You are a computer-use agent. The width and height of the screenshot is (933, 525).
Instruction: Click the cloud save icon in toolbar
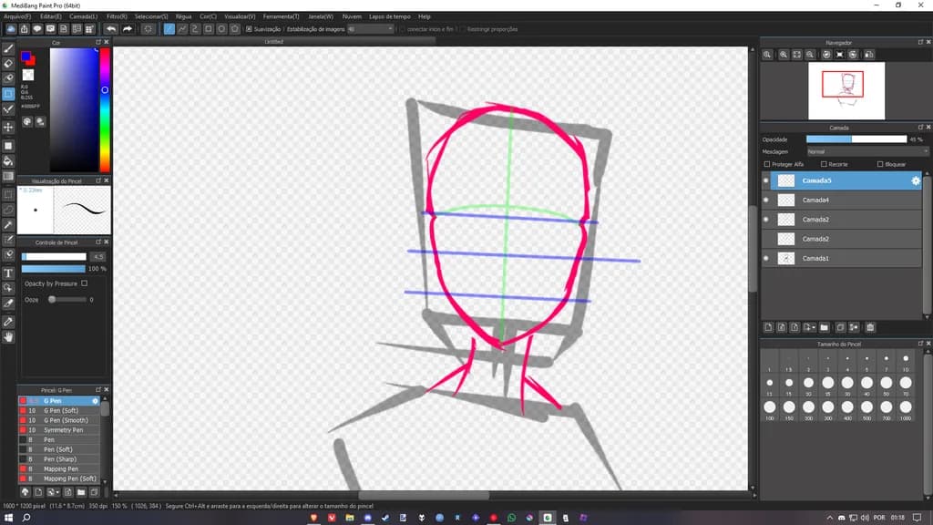11,28
